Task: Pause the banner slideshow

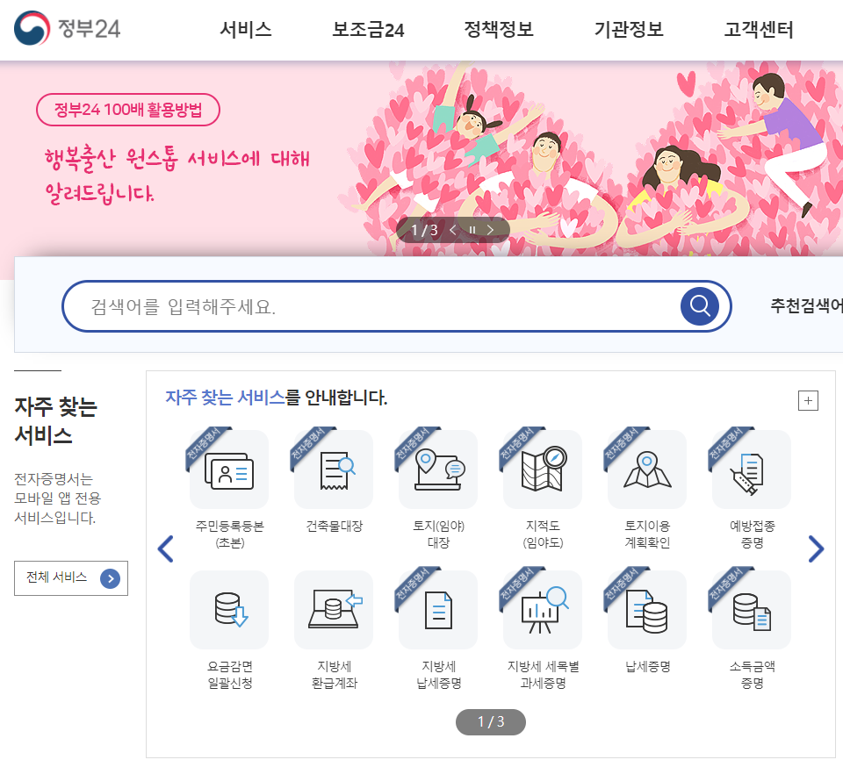Action: [472, 230]
